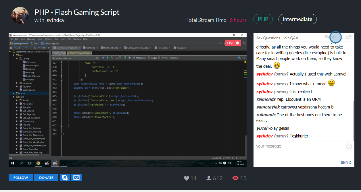Open the chat bubbles icon in Q&A header
The height and width of the screenshot is (192, 361).
click(x=327, y=37)
